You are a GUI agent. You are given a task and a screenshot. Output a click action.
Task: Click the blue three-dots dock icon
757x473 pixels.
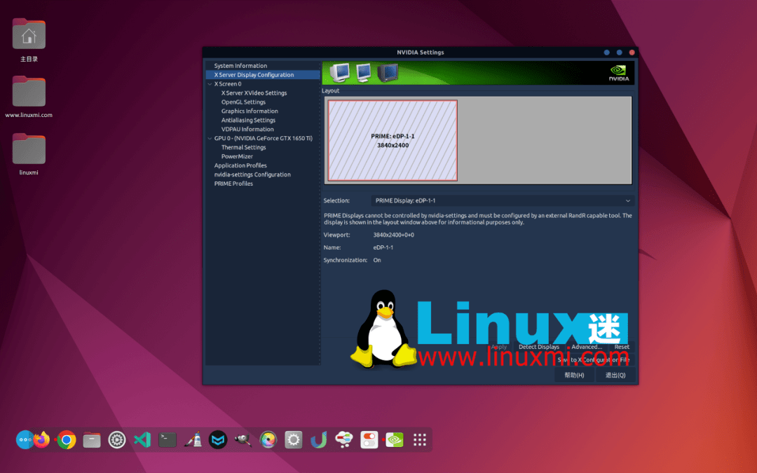click(24, 439)
